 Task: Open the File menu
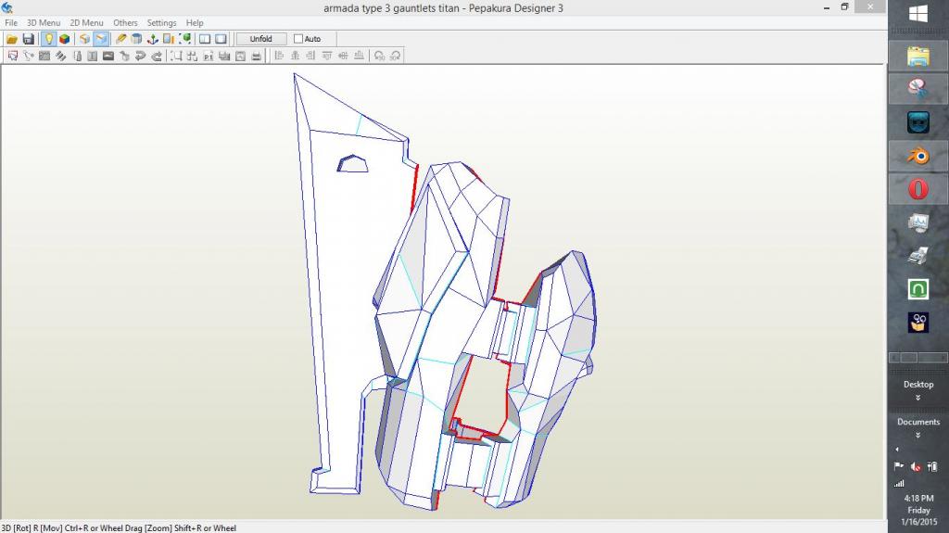click(11, 22)
